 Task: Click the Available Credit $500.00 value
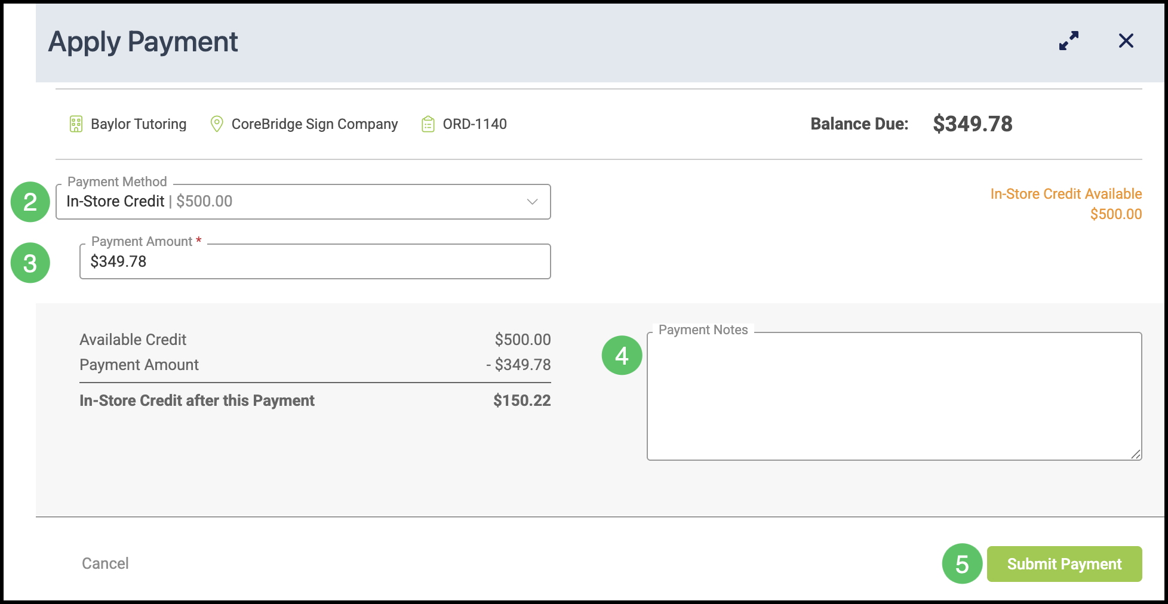pyautogui.click(x=523, y=340)
